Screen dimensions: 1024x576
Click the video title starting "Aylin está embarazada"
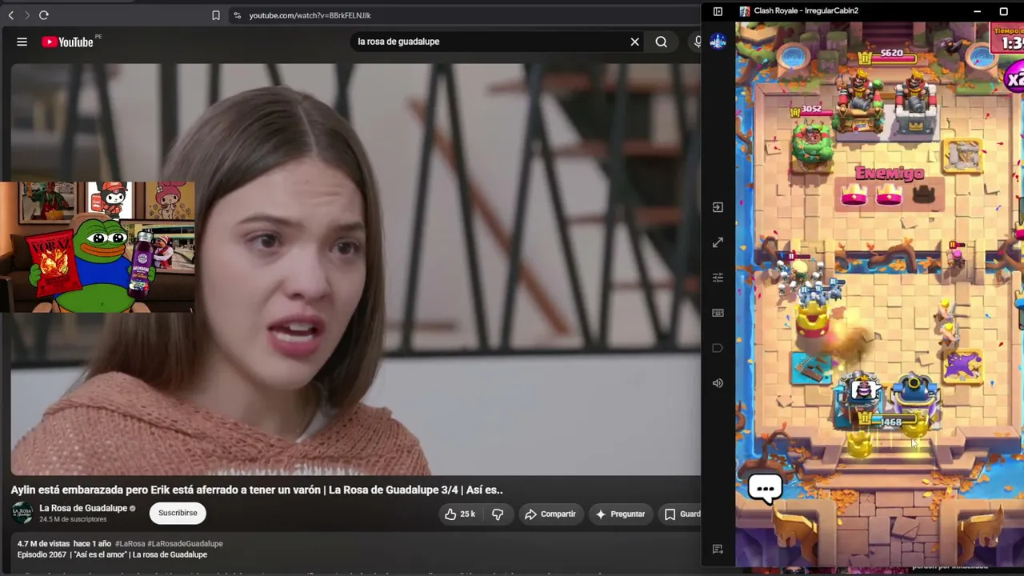pos(257,490)
